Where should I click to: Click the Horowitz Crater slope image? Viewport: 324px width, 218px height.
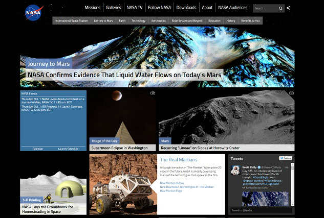[227, 117]
